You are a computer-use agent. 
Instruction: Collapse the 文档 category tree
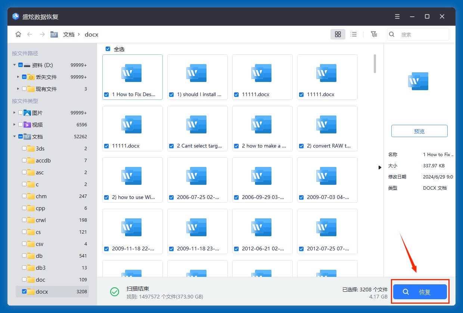point(15,136)
